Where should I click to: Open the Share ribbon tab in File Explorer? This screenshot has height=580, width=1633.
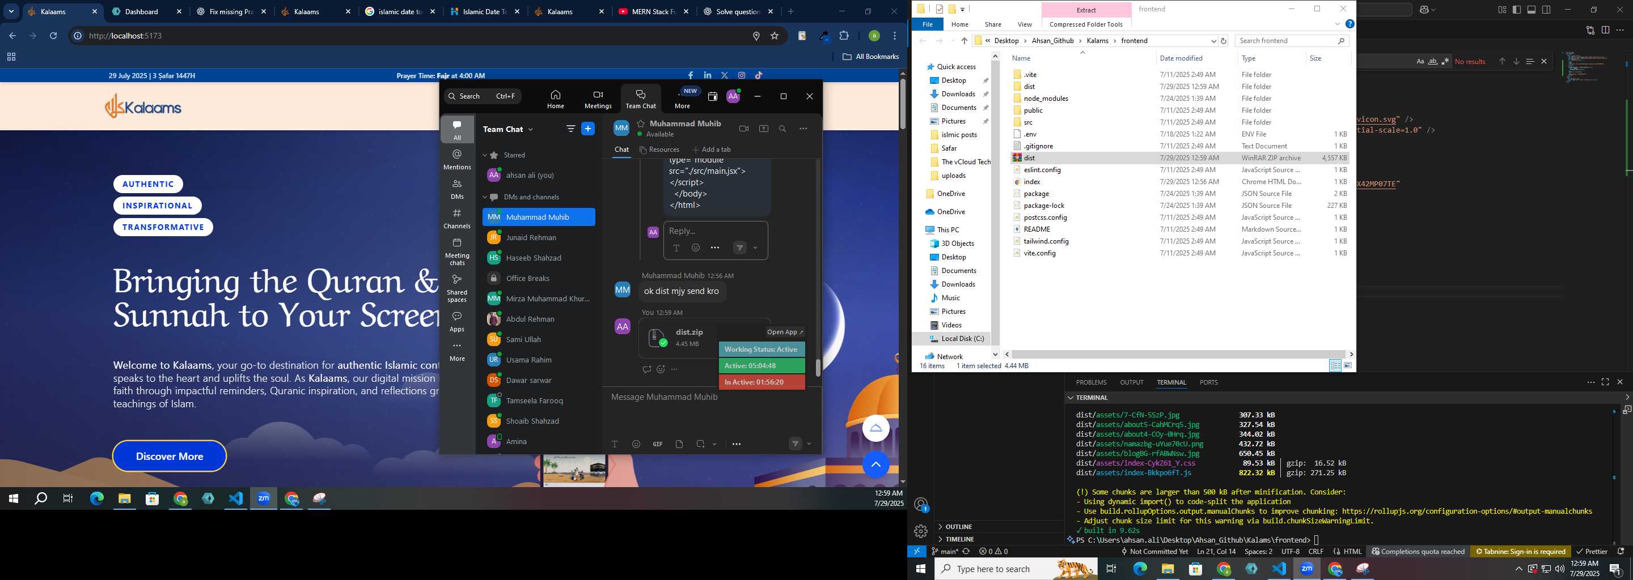point(993,25)
